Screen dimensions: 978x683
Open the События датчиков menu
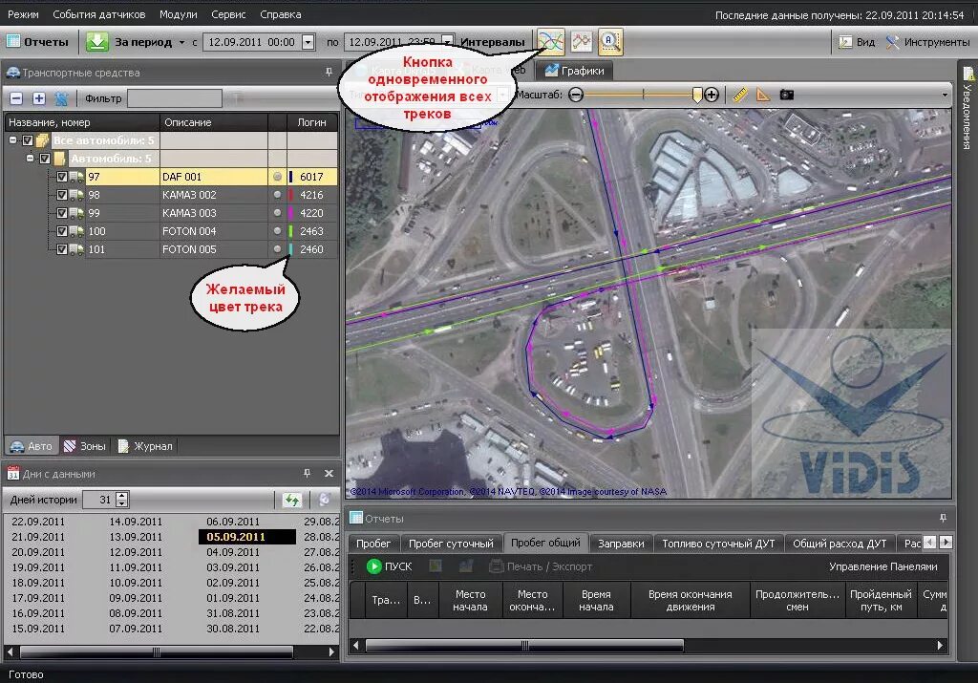click(99, 14)
